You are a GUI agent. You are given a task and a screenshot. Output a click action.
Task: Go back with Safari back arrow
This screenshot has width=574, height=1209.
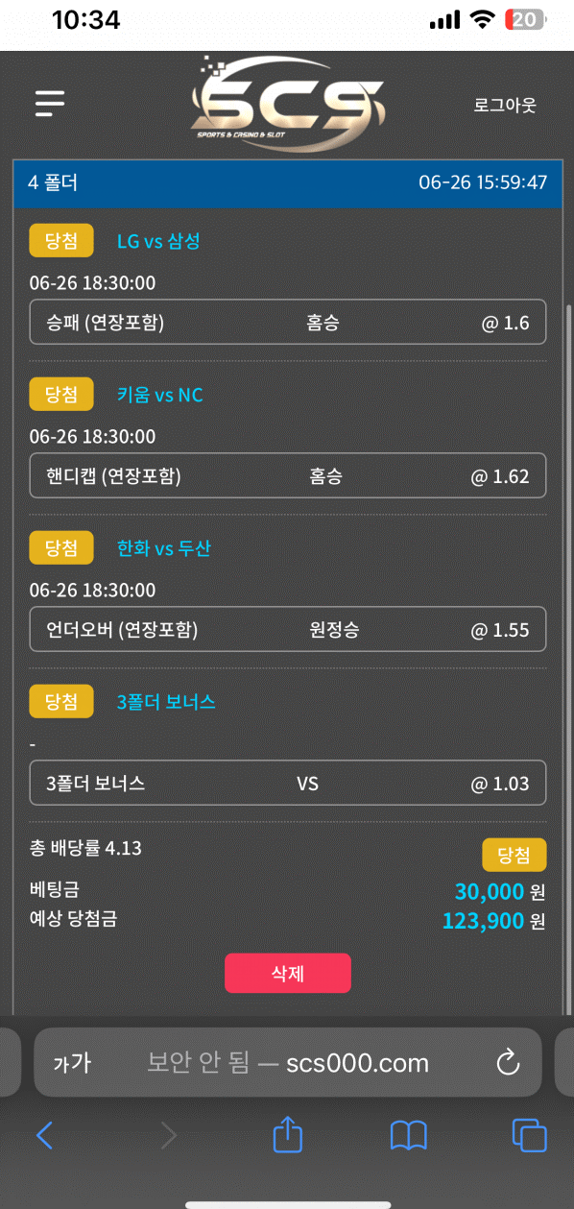tap(44, 1136)
